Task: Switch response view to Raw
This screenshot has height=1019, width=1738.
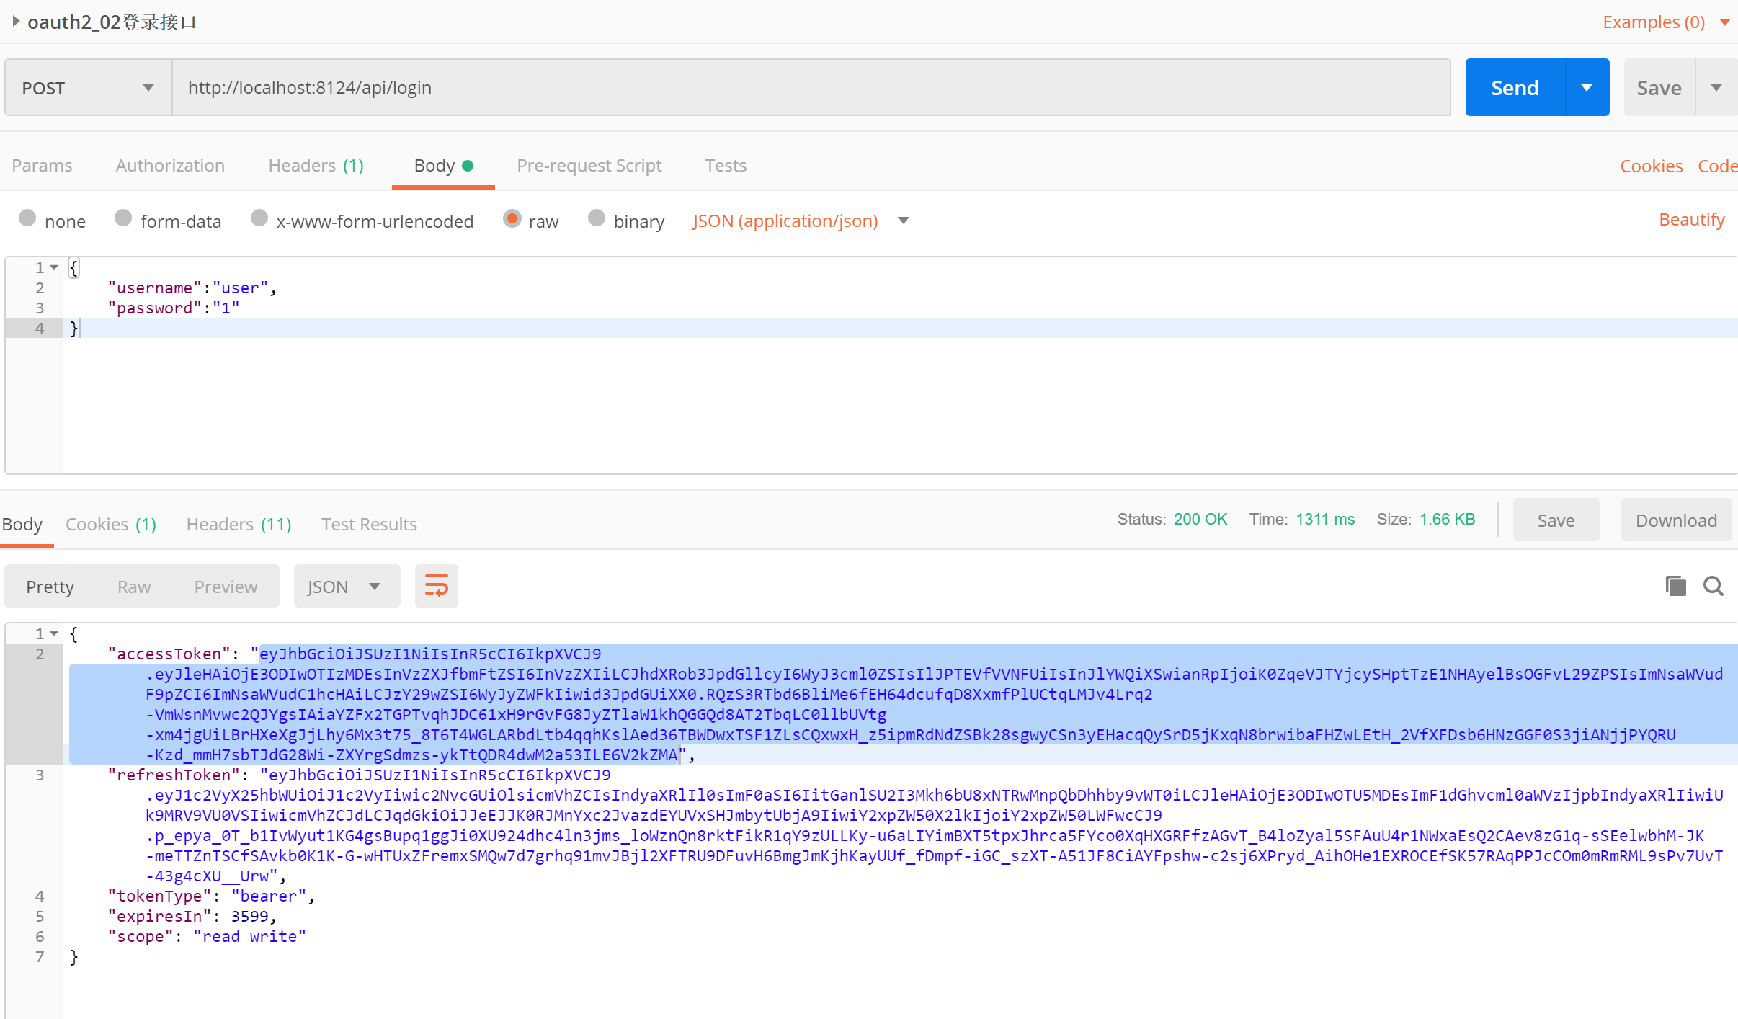Action: click(134, 587)
